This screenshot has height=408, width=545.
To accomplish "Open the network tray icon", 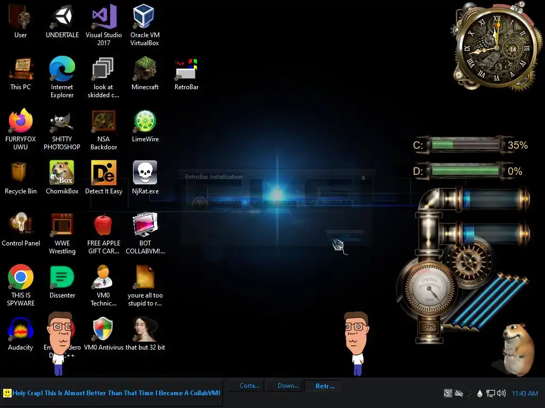I will (490, 393).
